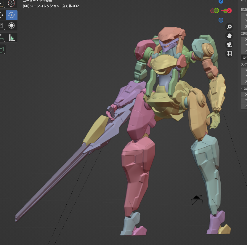Click the blue Z axis handle on the gizmo
This screenshot has height=245, width=247.
pos(221,1)
